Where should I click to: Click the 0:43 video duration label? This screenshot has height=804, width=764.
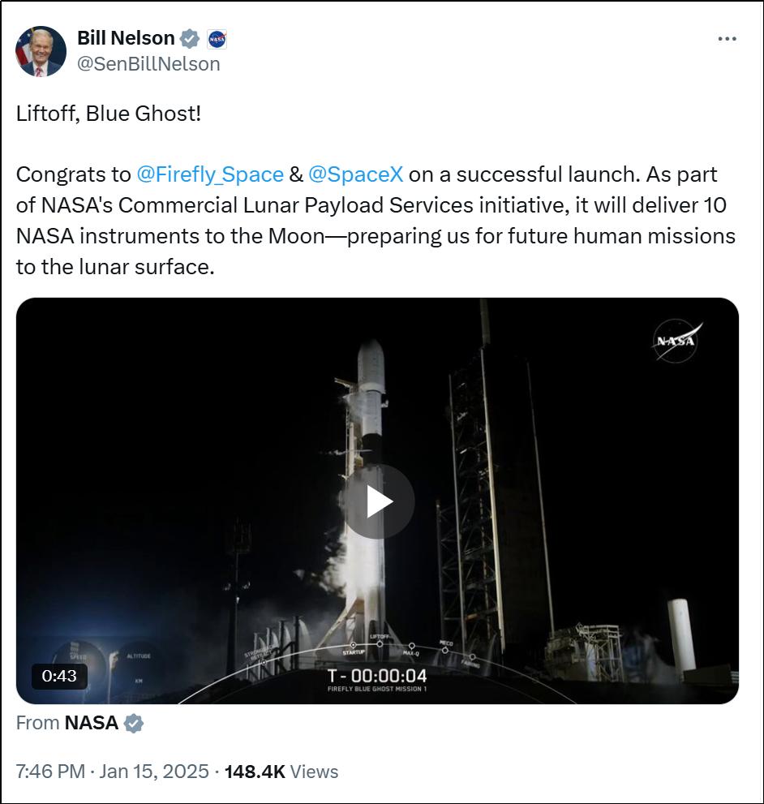coord(59,676)
